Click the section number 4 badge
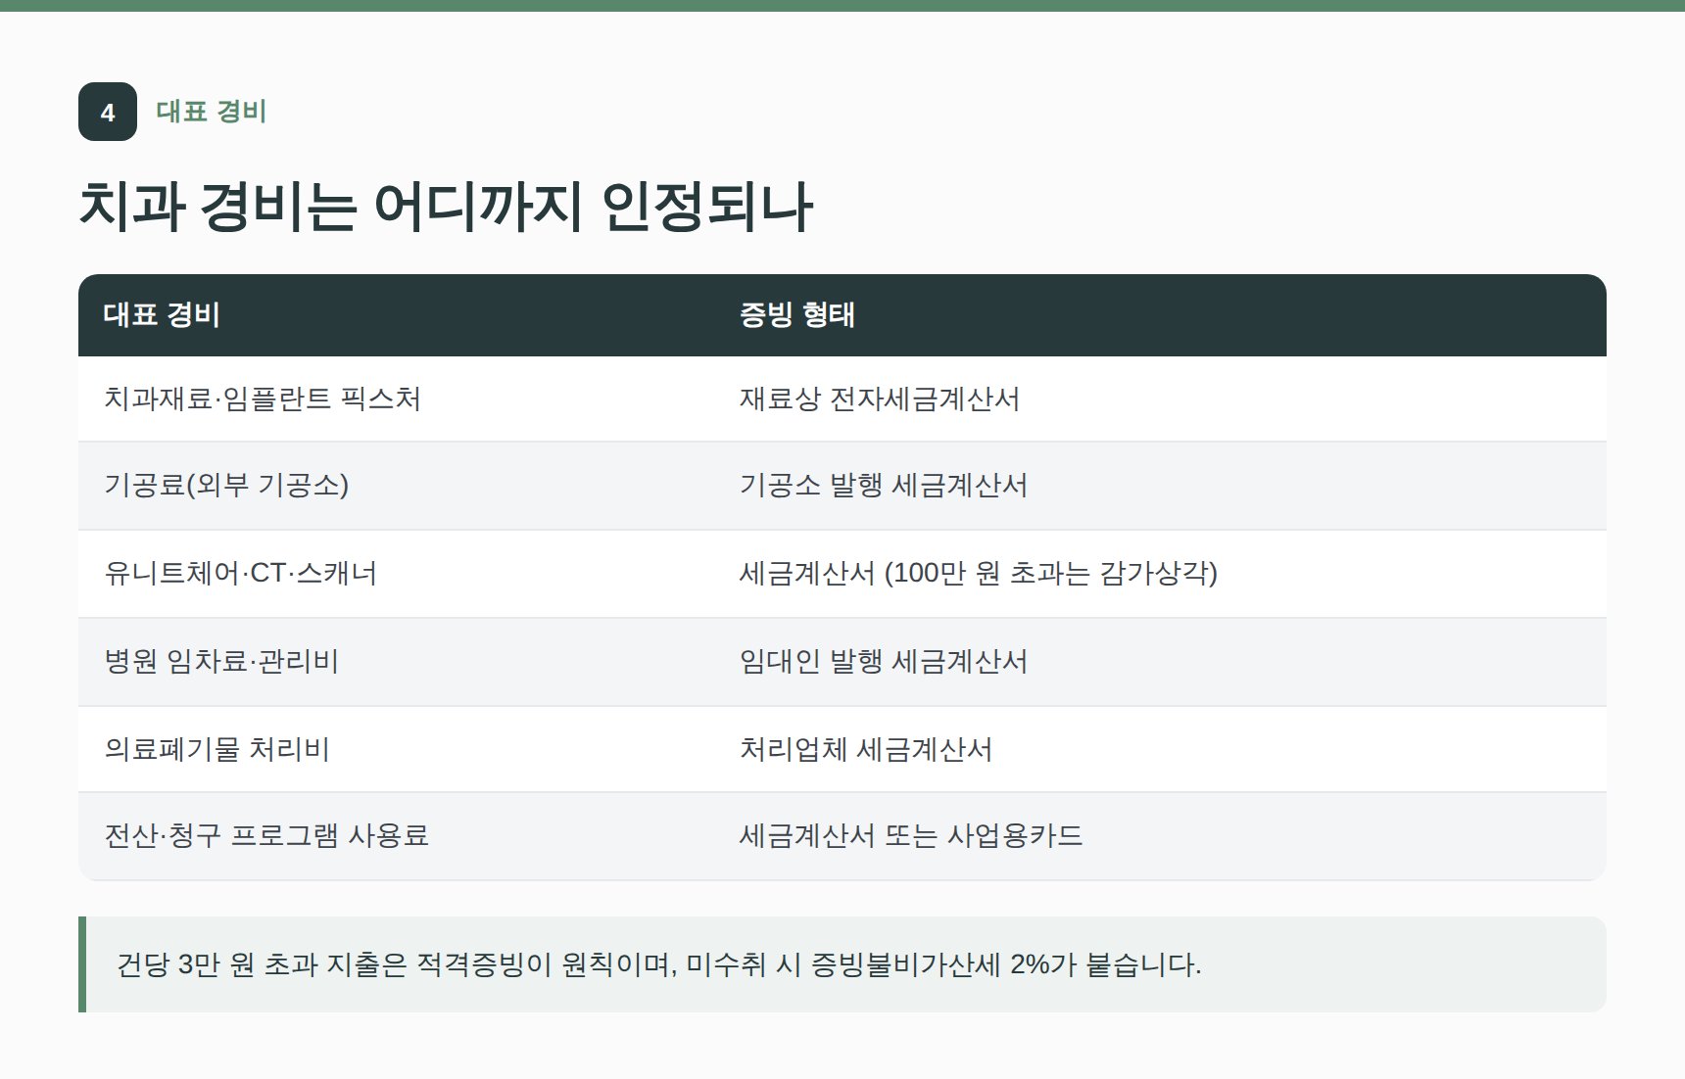Screen dimensions: 1685x1079 108,112
